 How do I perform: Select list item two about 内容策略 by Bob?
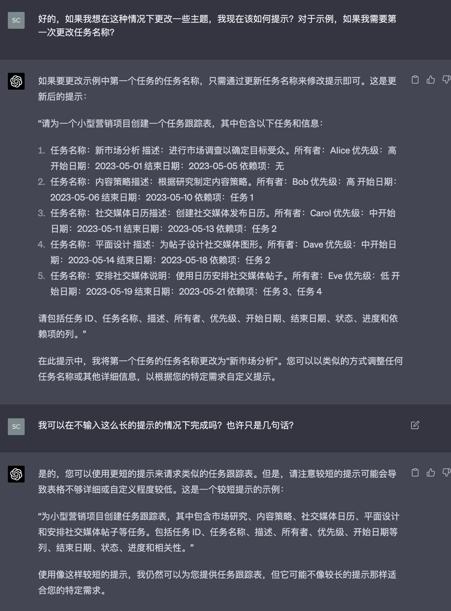coord(224,189)
